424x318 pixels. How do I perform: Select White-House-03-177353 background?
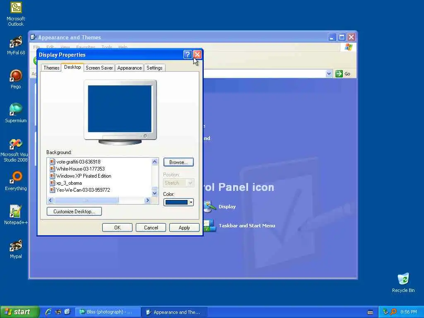(x=80, y=169)
